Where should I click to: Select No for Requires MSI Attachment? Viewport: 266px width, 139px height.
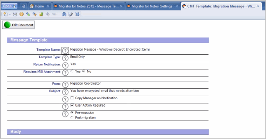pos(84,71)
